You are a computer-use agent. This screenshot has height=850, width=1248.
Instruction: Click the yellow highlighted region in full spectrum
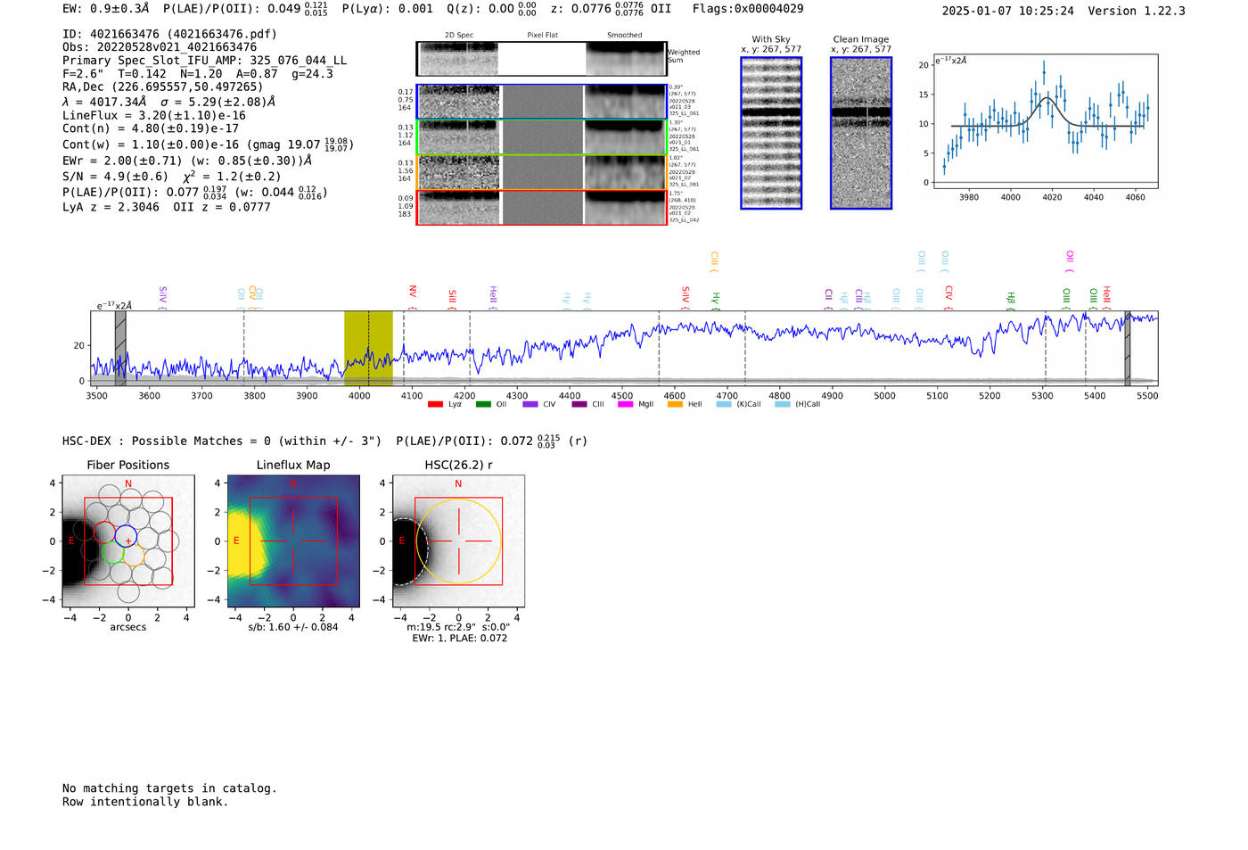pyautogui.click(x=368, y=349)
